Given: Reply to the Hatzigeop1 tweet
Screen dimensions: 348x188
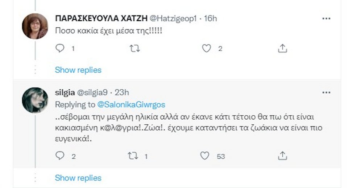Looking at the screenshot, I should tap(60, 48).
